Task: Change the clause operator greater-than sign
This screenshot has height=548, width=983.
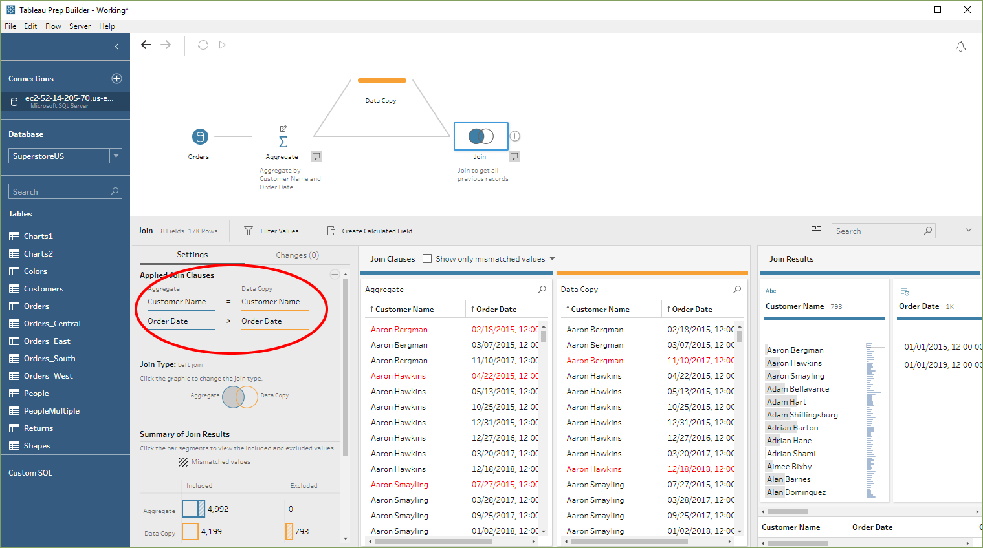Action: [228, 321]
